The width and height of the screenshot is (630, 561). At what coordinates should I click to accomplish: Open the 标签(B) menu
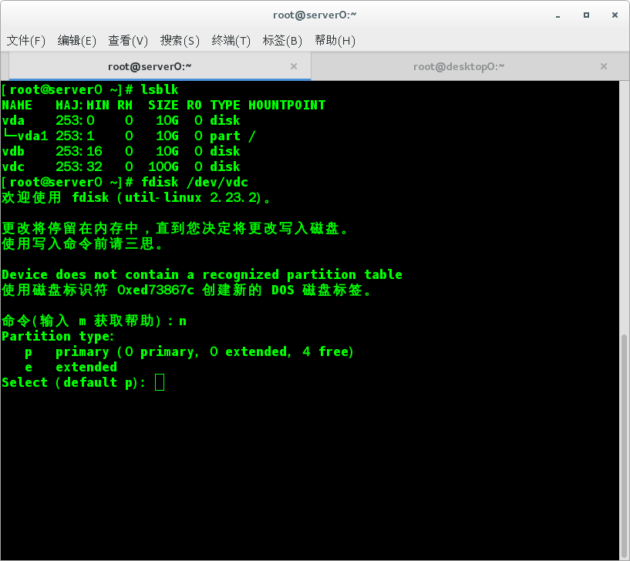pos(282,41)
